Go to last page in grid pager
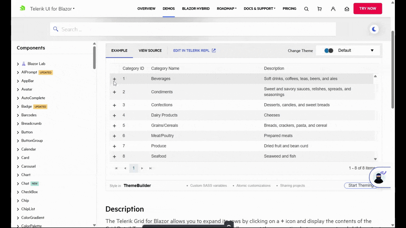The height and width of the screenshot is (228, 406). pyautogui.click(x=151, y=168)
